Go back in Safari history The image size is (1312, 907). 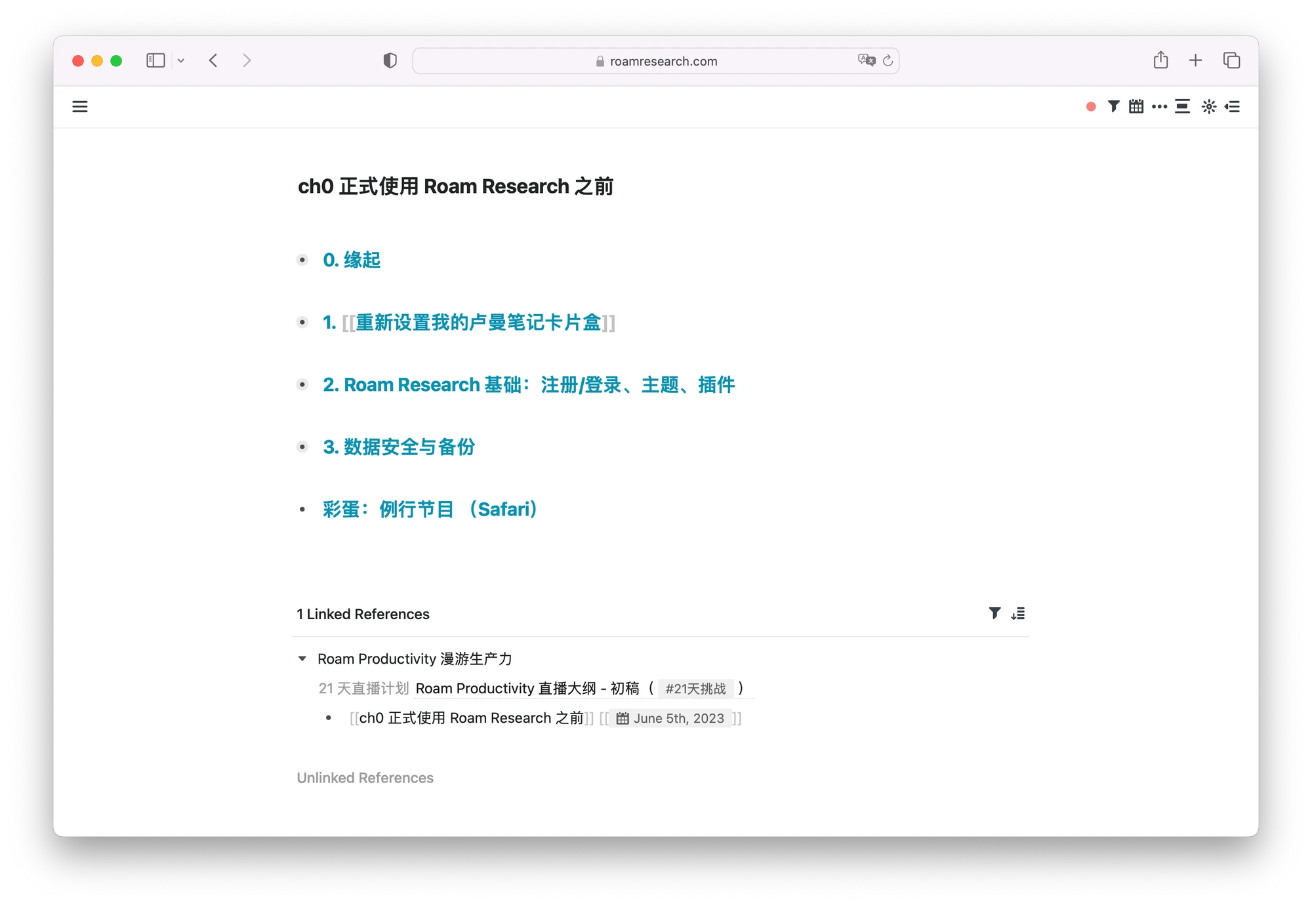(213, 60)
